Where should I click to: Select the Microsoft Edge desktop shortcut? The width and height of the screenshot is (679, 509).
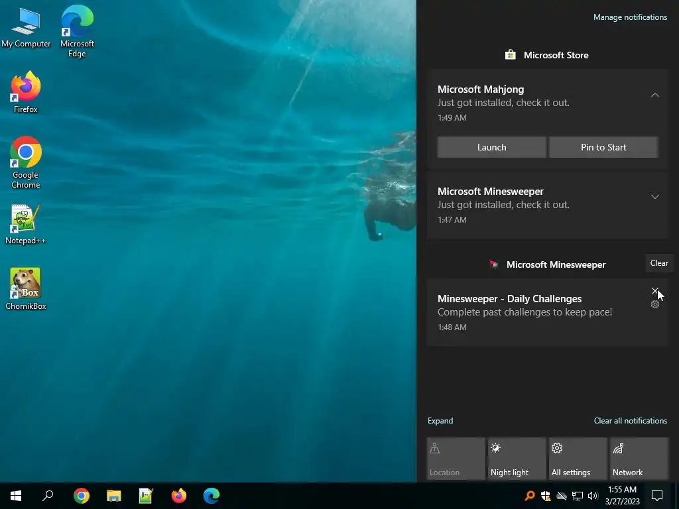(x=77, y=31)
